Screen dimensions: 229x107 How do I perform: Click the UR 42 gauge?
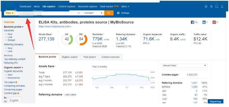(67, 39)
